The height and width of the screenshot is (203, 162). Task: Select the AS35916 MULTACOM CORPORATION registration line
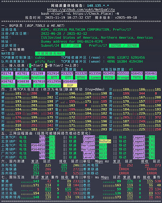[86, 30]
